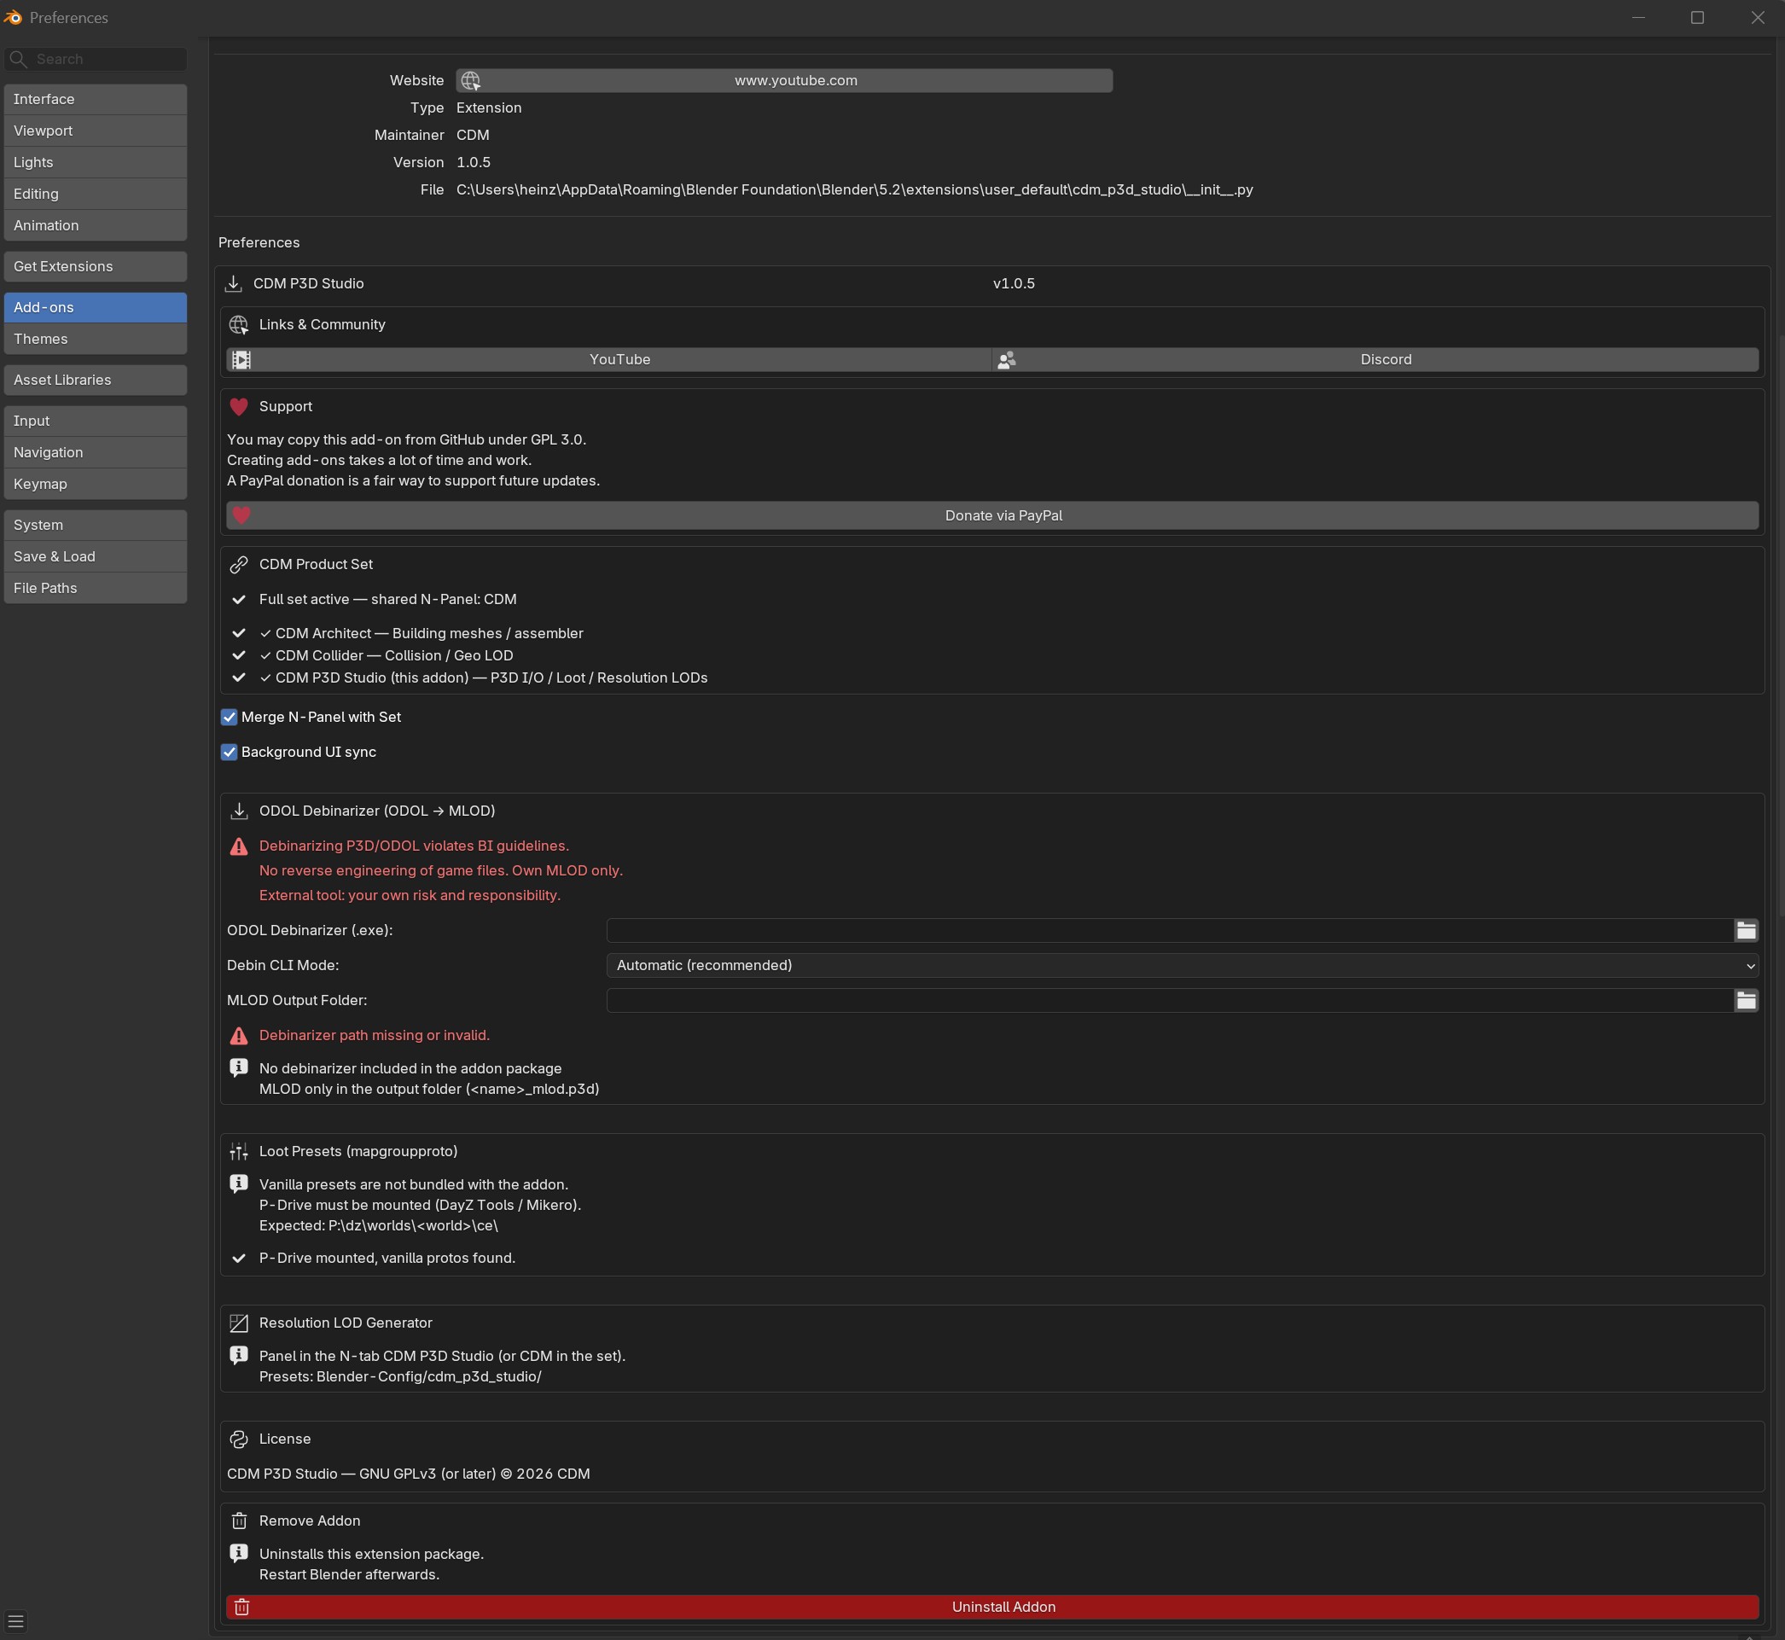Click the heart icon on the Donate button

click(x=241, y=515)
